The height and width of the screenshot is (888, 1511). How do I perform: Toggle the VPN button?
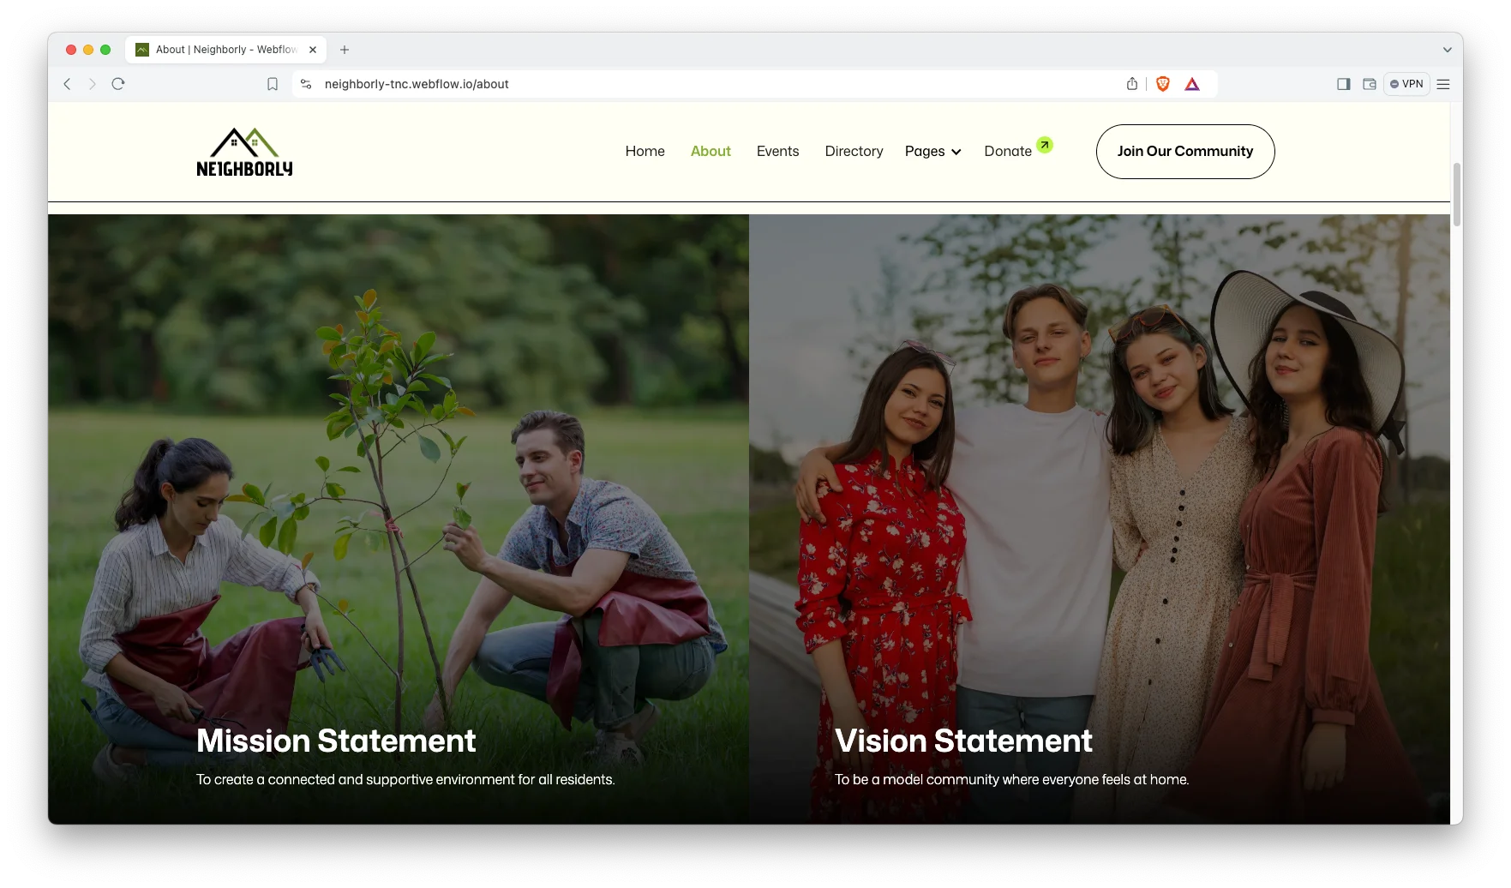[x=1406, y=84]
